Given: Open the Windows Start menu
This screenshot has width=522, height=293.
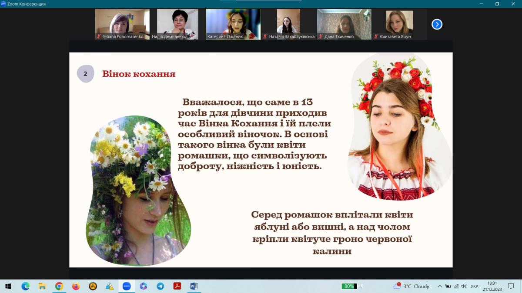Looking at the screenshot, I should click(8, 286).
